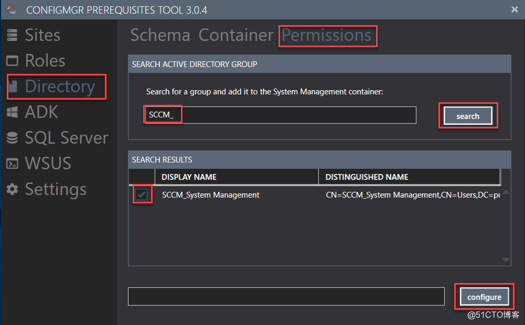The width and height of the screenshot is (525, 325).
Task: Open the SQL Server section
Action: click(67, 138)
